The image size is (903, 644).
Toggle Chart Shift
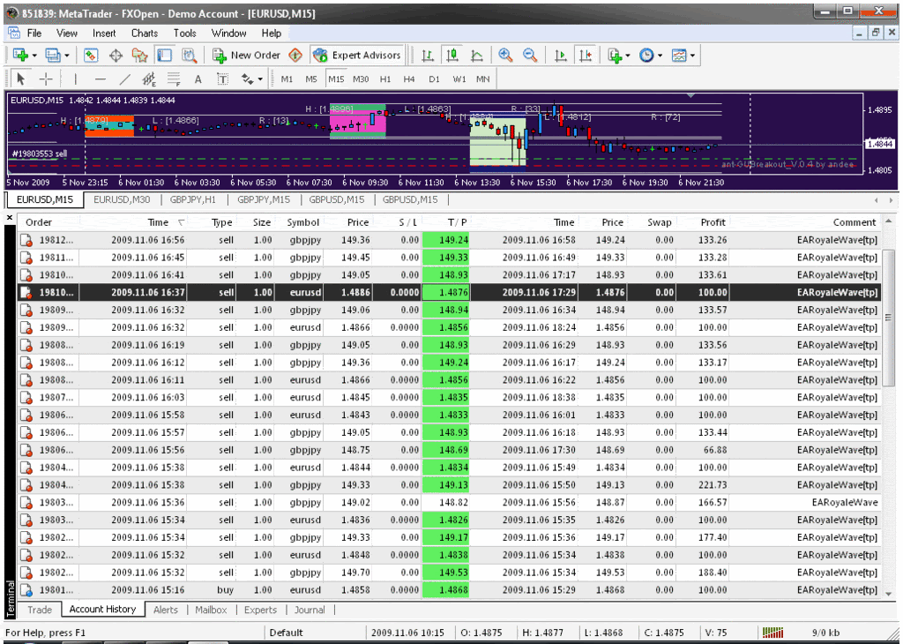coord(586,56)
